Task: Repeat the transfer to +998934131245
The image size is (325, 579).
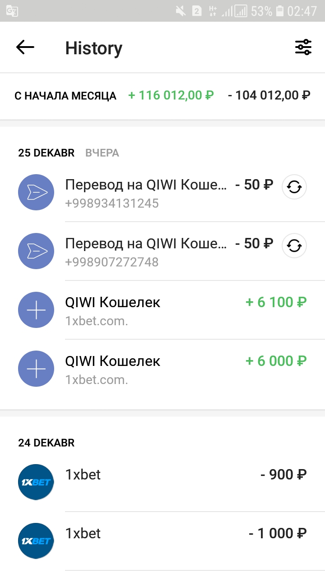Action: tap(294, 187)
